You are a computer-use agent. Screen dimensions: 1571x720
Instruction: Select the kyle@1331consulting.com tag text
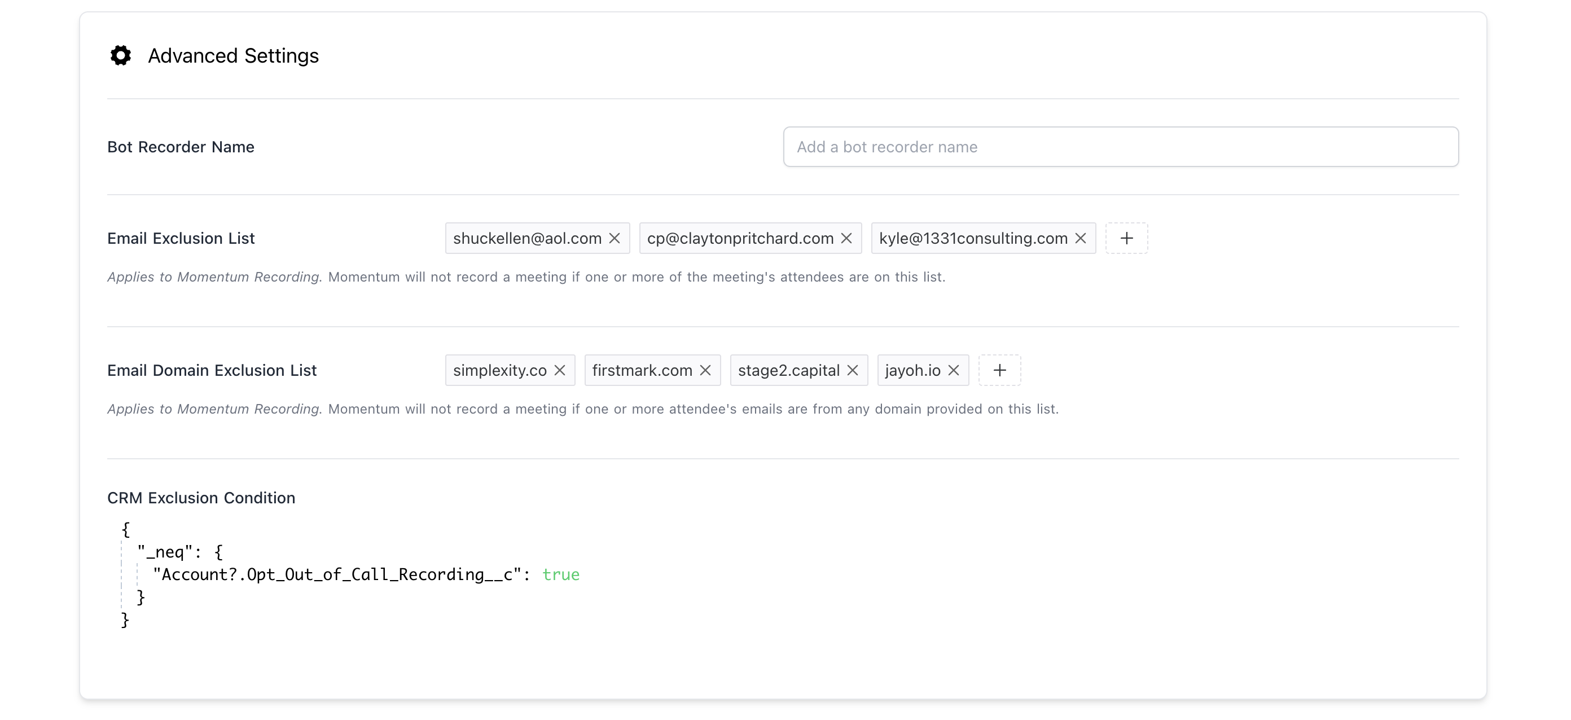[973, 238]
